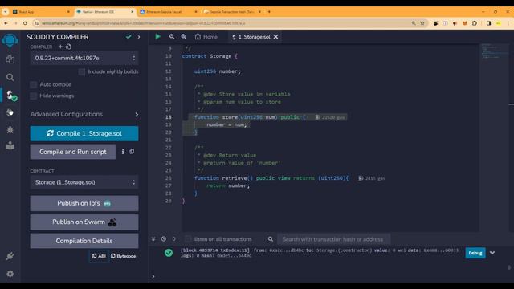Check listen on all transactions
This screenshot has height=289, width=514.
click(188, 239)
